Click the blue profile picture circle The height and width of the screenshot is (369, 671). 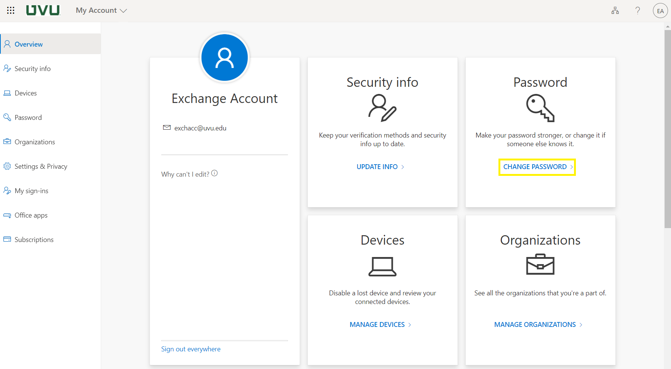(x=224, y=57)
